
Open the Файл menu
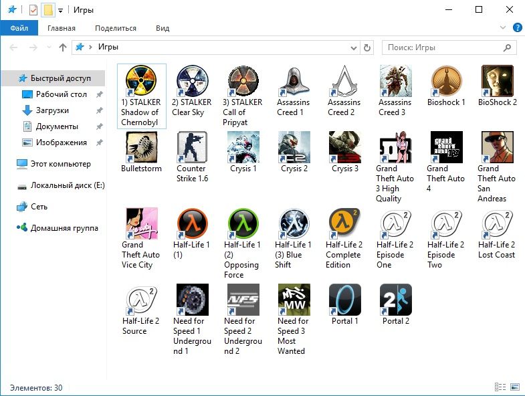pos(19,28)
